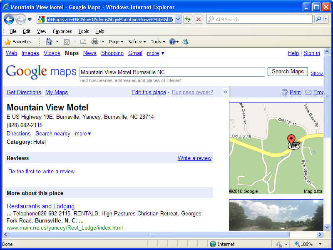The height and width of the screenshot is (250, 333).
Task: Click the vertical scrollbar down arrow
Action: 327,227
